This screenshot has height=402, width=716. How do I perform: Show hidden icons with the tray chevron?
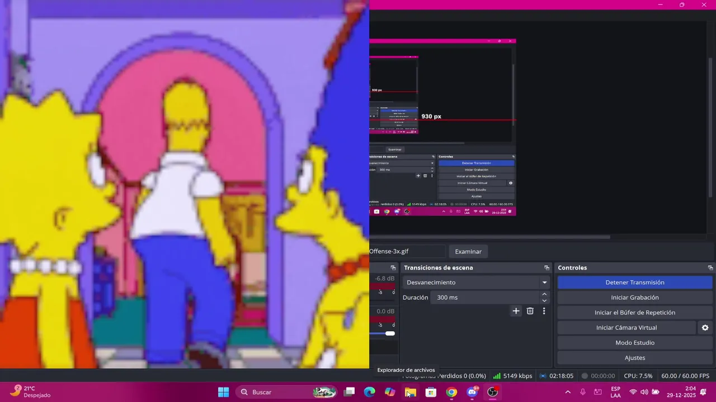[x=568, y=392]
